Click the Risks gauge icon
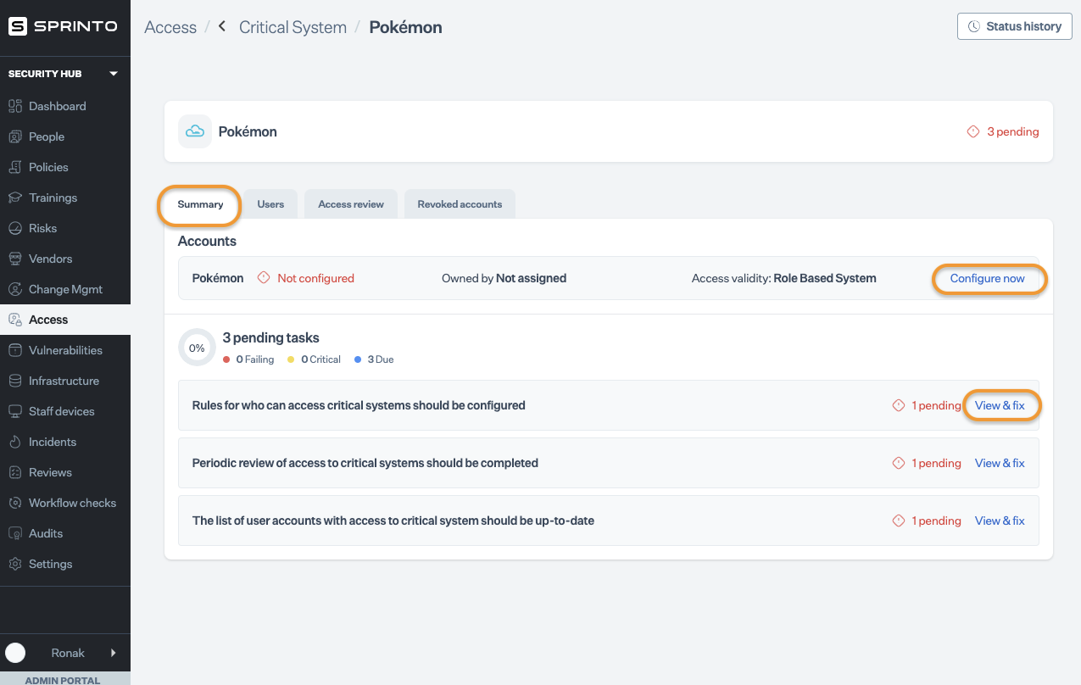This screenshot has width=1081, height=685. click(x=14, y=228)
